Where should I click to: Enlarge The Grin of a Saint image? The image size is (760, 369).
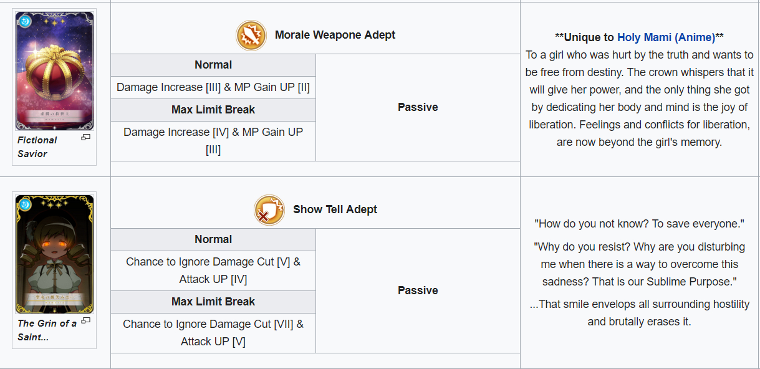(86, 320)
